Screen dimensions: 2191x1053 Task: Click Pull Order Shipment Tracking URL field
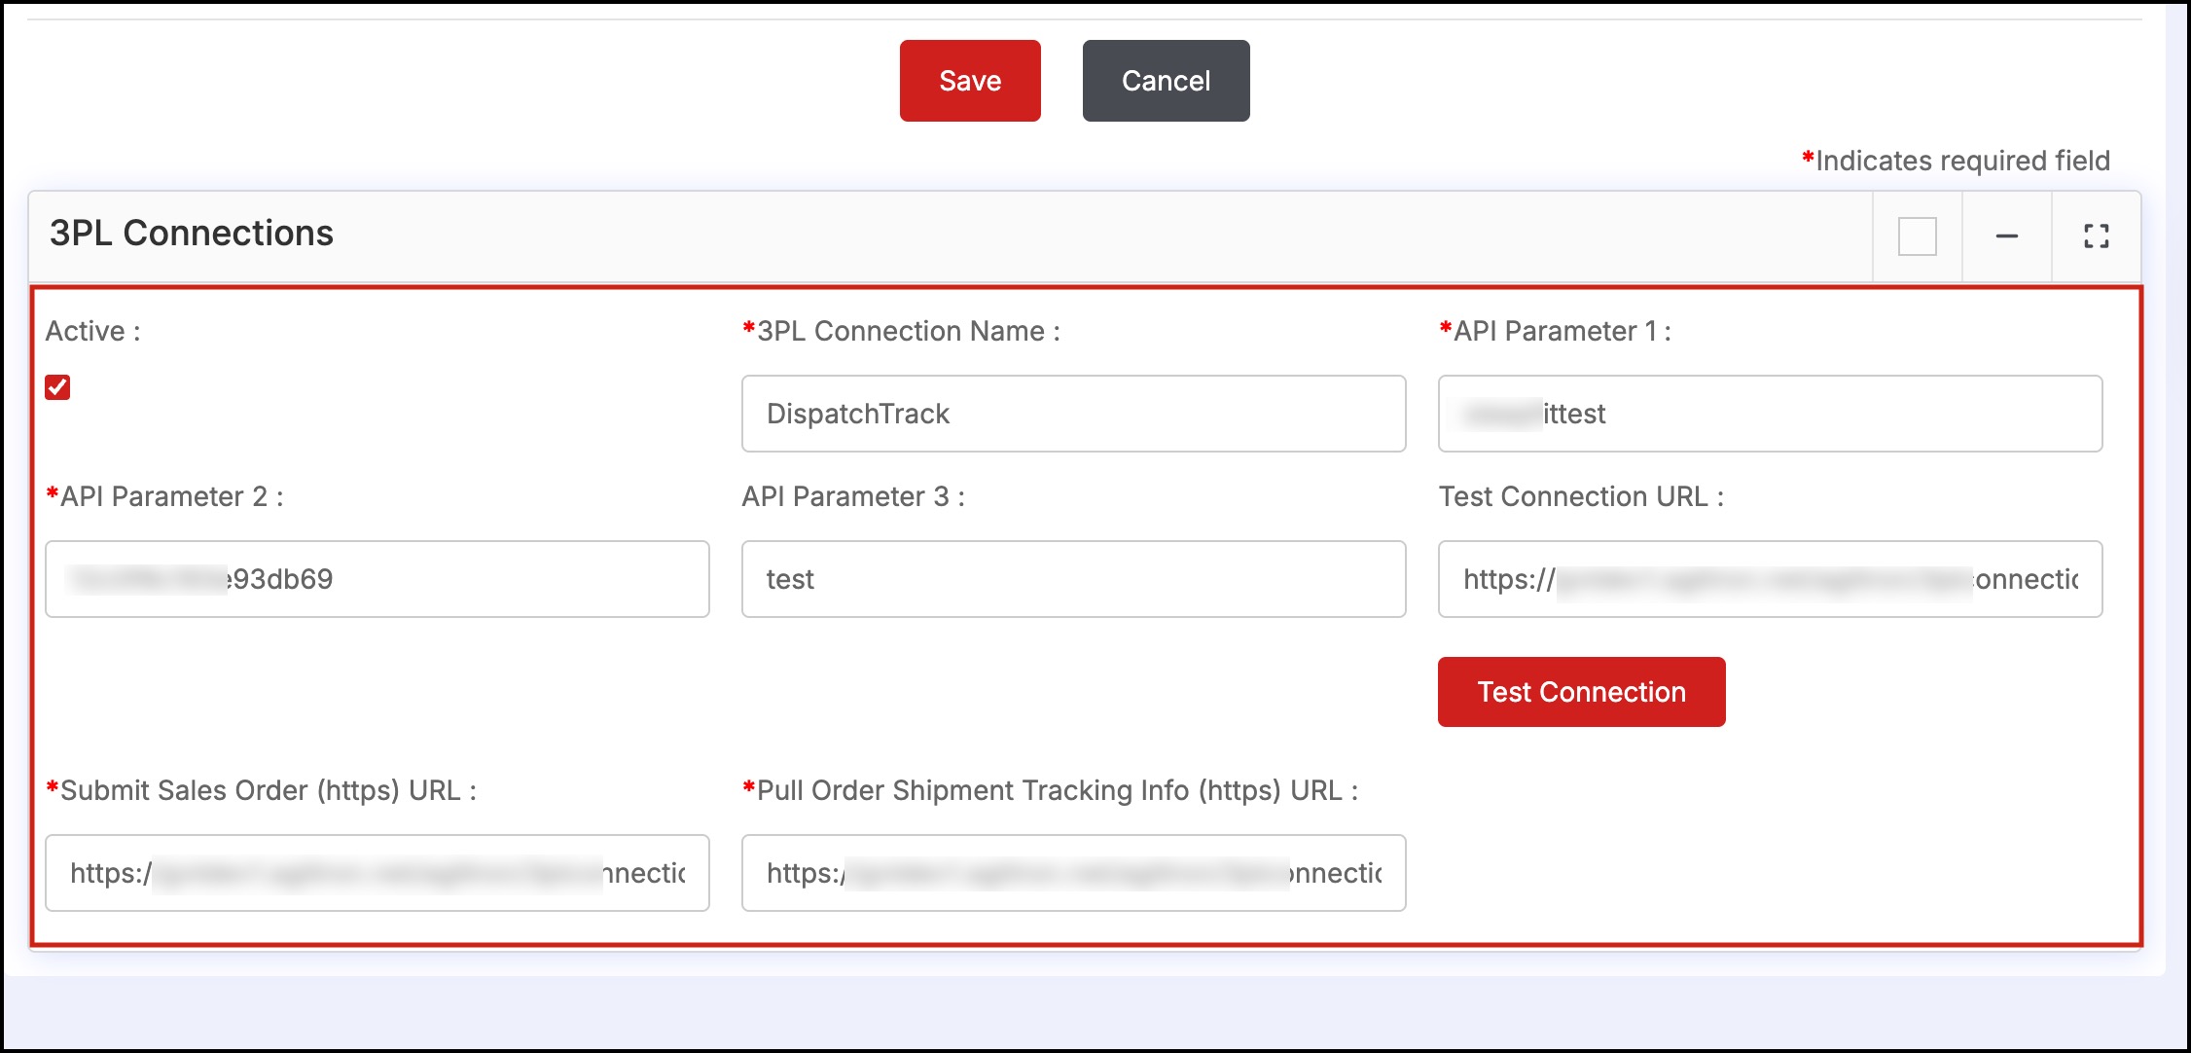pos(1072,873)
